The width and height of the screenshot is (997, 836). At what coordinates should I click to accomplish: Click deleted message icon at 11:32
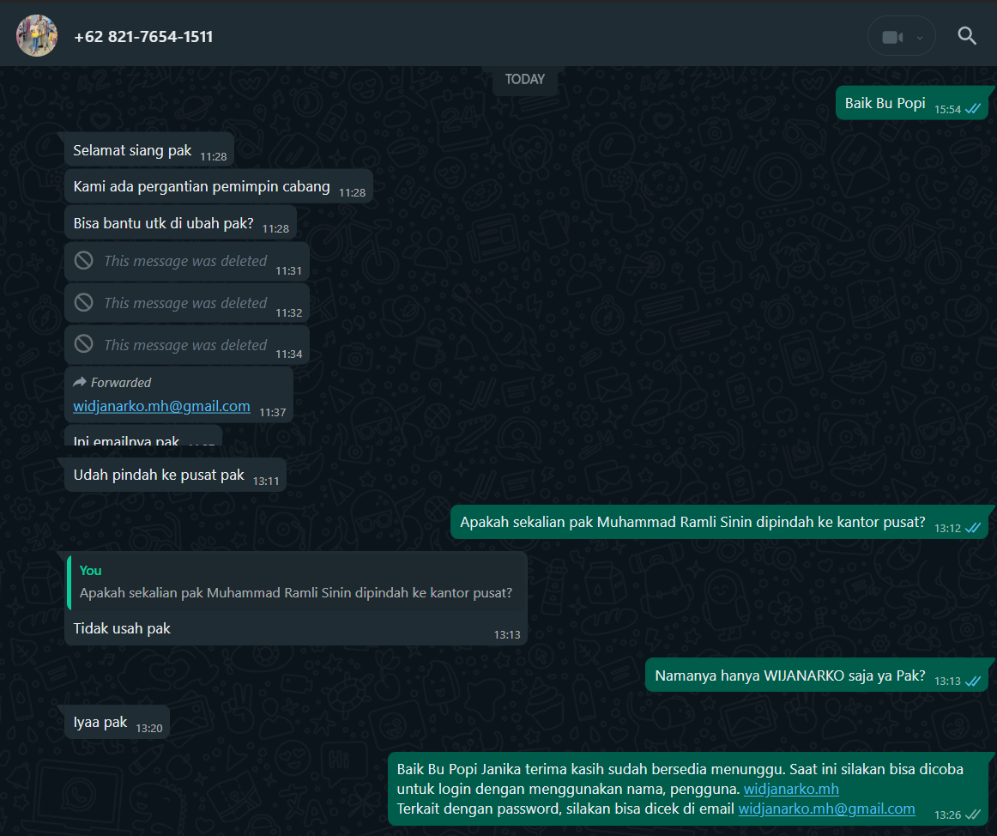tap(83, 302)
